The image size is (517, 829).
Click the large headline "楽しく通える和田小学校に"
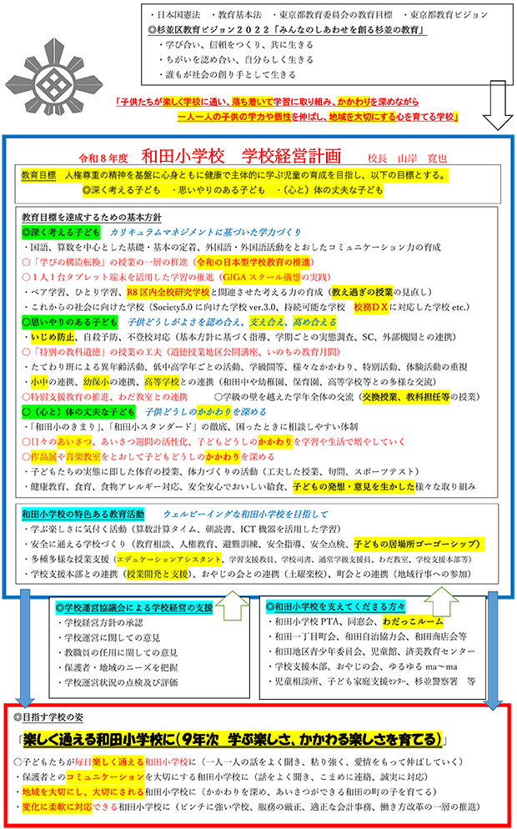pyautogui.click(x=98, y=738)
